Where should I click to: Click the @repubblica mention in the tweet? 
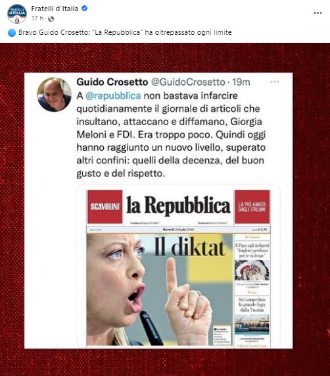coord(113,95)
